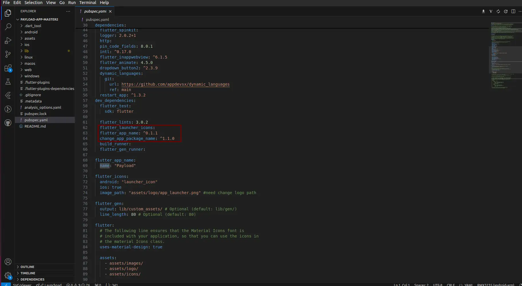Expand the OUTLINE section

tap(45, 267)
